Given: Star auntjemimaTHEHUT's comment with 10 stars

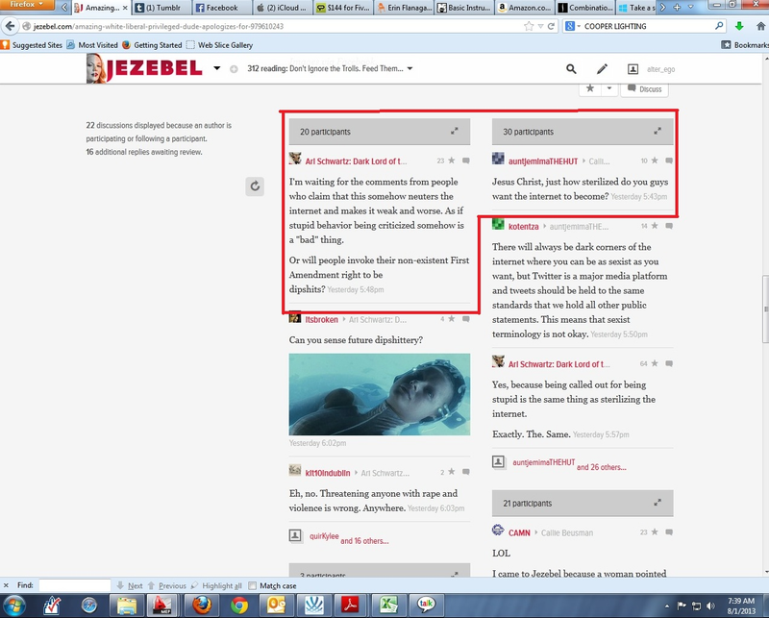Looking at the screenshot, I should (x=655, y=161).
